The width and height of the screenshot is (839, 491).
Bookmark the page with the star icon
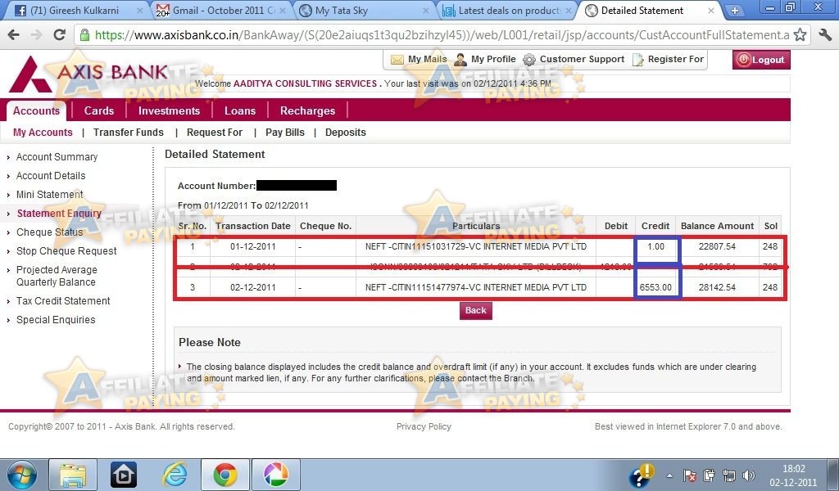(x=800, y=35)
